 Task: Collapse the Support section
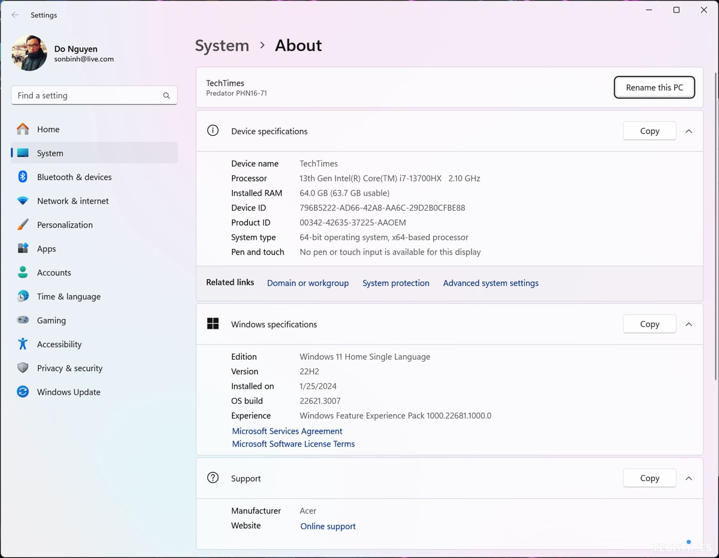(689, 478)
